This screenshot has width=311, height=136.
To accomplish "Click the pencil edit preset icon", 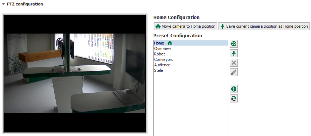I will coord(234,72).
